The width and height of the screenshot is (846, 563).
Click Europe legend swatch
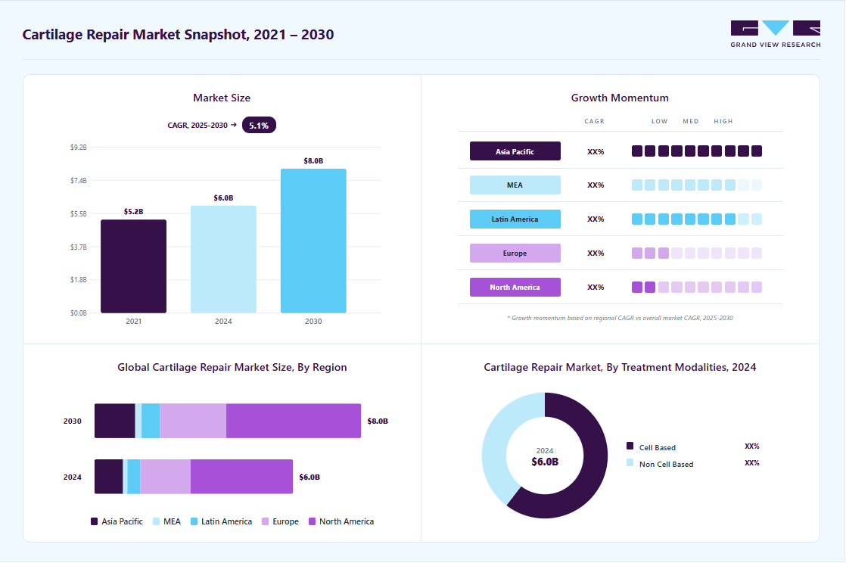266,521
